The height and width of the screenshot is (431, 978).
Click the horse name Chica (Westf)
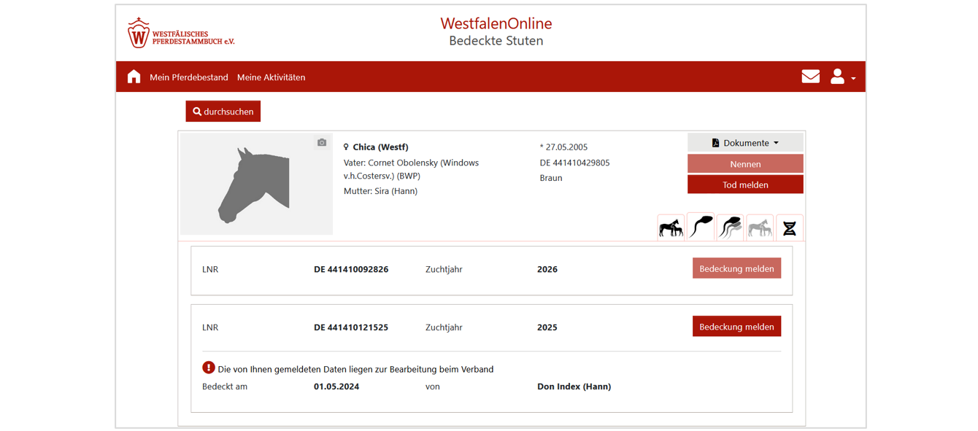(x=380, y=147)
